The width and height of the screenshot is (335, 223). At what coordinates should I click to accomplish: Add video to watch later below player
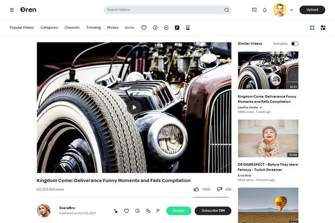[x=137, y=211]
